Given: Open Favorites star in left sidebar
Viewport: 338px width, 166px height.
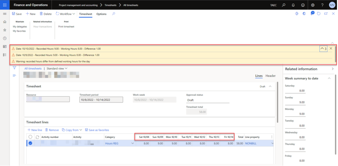Looking at the screenshot, I should click(4, 30).
